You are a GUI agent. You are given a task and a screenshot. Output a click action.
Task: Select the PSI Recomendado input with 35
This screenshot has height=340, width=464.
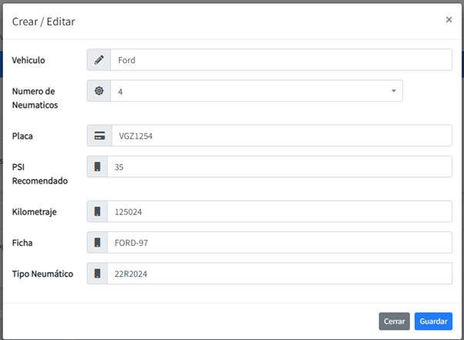[x=279, y=167]
